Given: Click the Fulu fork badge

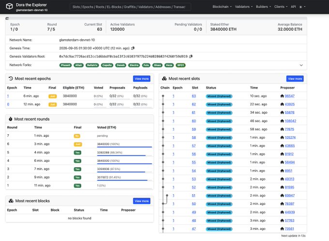Looking at the screenshot, I should point(146,65).
